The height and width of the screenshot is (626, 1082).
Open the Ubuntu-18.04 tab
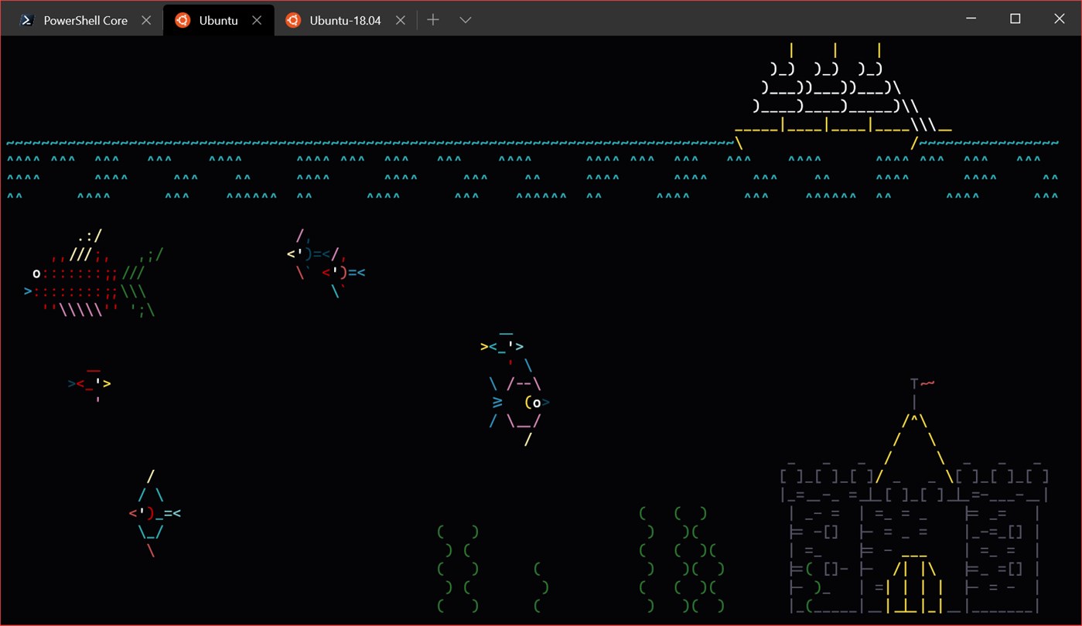pyautogui.click(x=345, y=21)
